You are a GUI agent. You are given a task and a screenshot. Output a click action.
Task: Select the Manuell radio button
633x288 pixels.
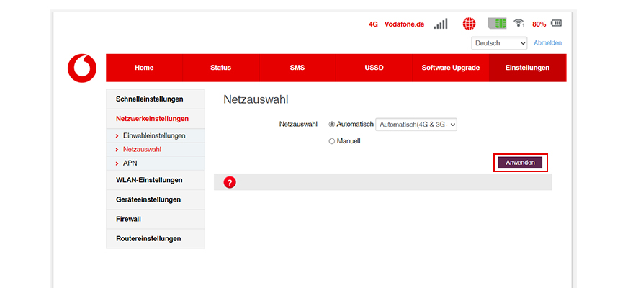click(x=332, y=141)
